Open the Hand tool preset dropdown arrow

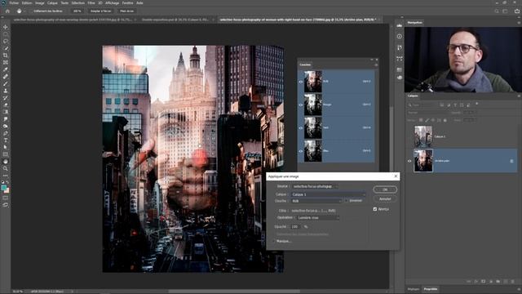pos(24,11)
